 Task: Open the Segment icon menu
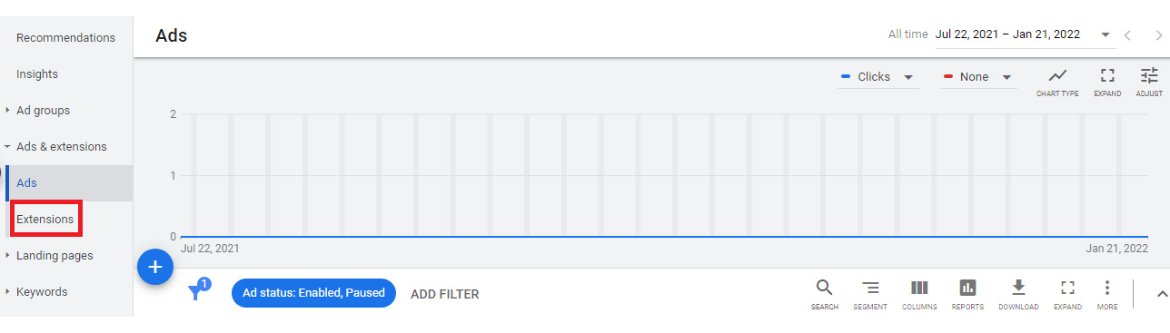tap(870, 289)
